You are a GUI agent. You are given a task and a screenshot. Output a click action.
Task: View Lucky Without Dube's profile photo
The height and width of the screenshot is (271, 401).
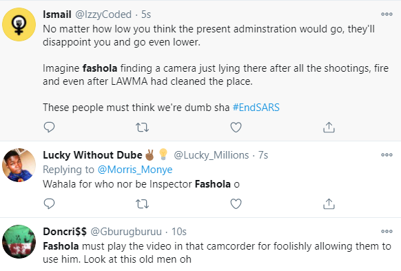[19, 165]
